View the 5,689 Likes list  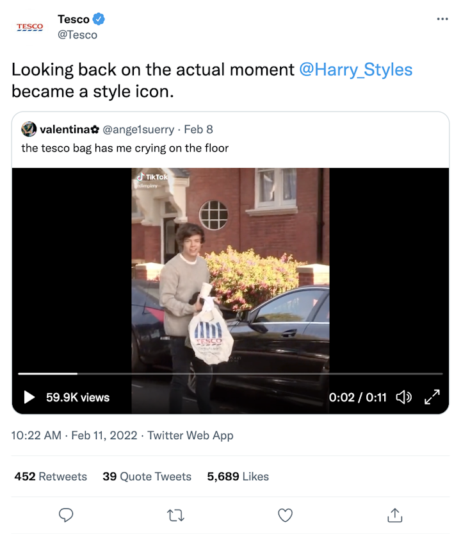[x=238, y=476]
